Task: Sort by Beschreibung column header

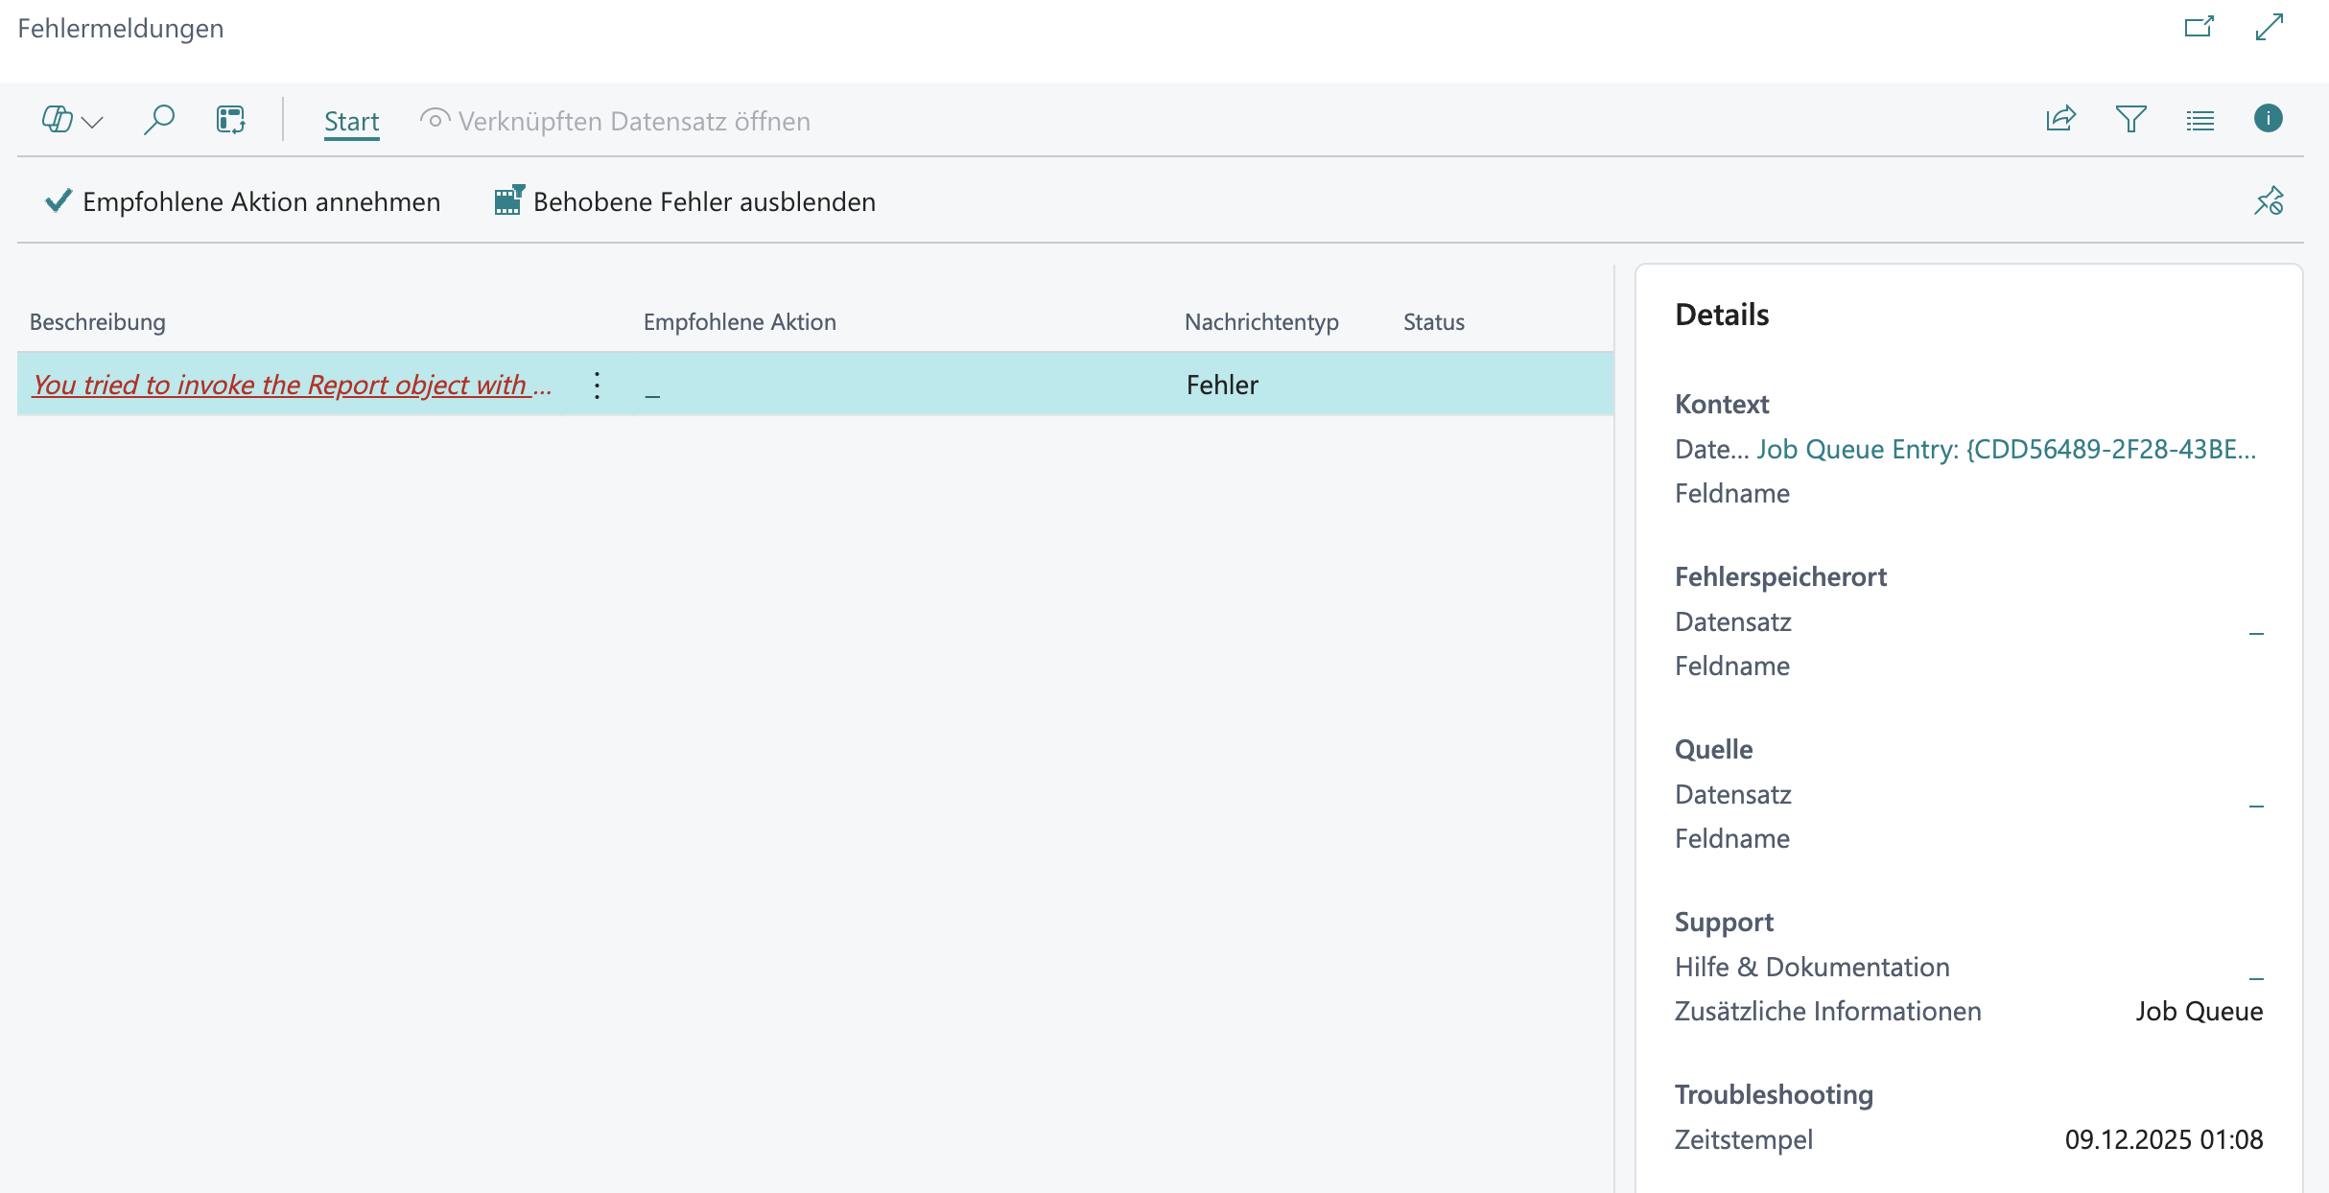Action: (x=98, y=322)
